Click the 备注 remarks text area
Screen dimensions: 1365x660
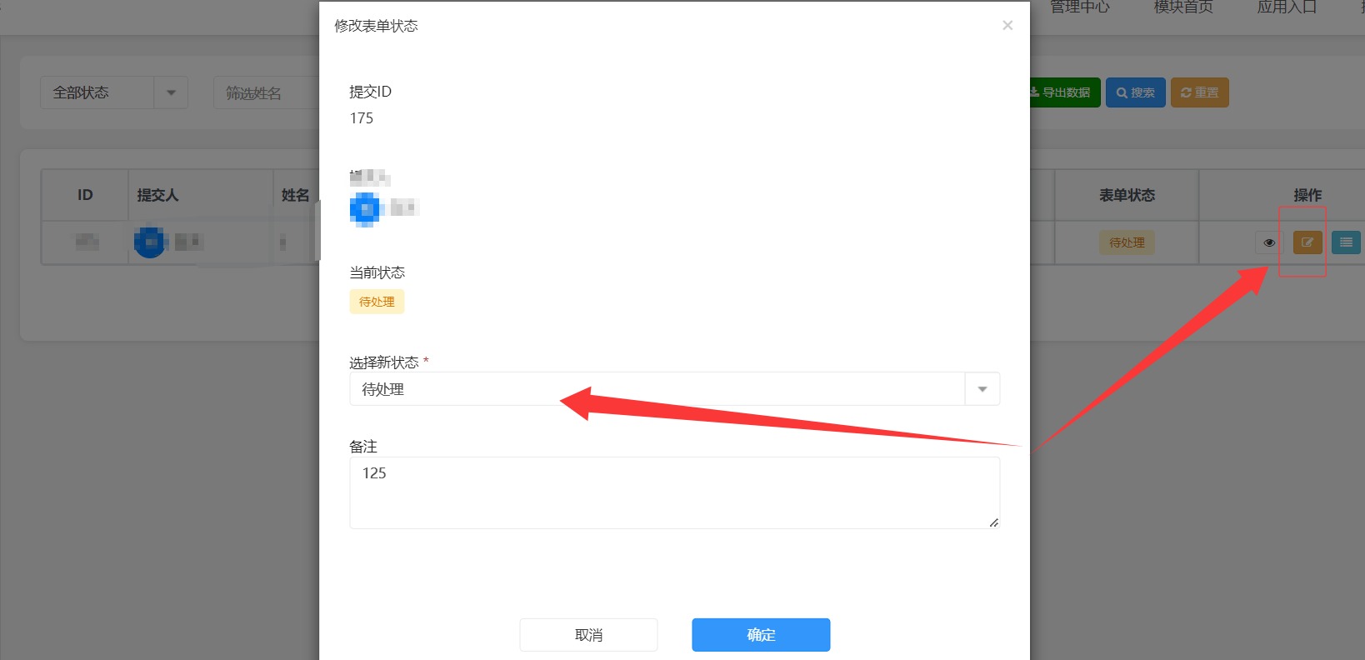674,492
